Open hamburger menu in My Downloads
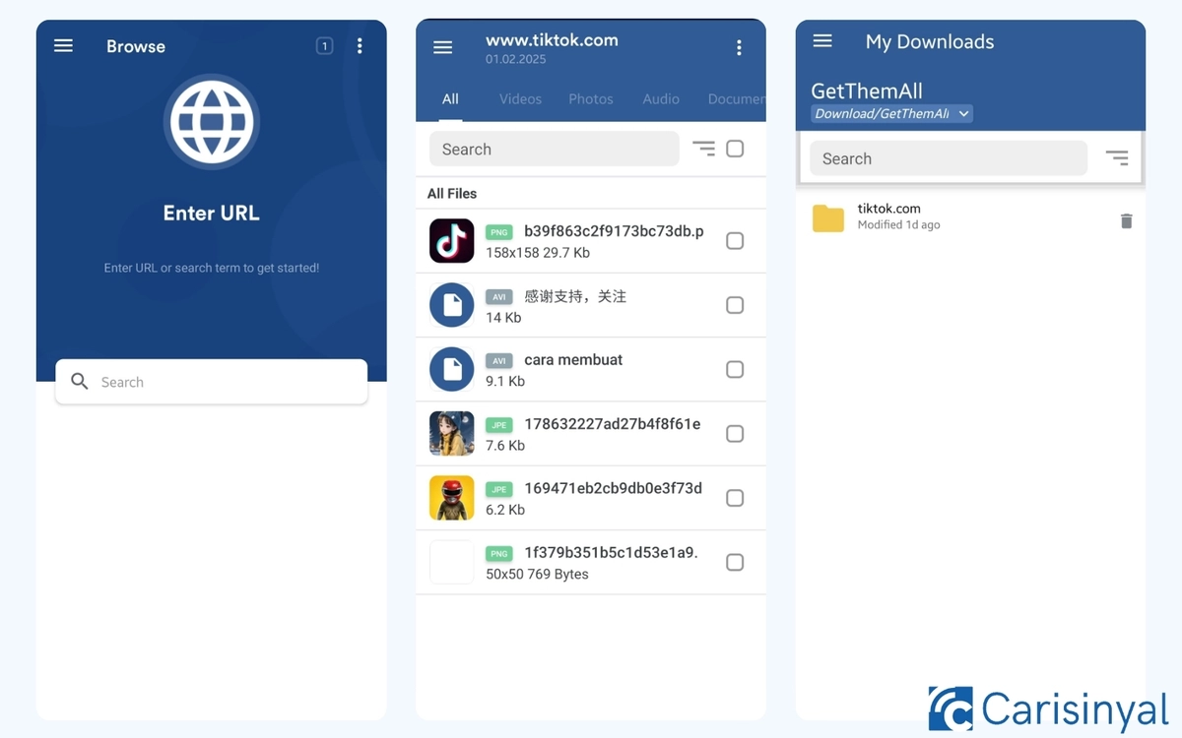1182x738 pixels. tap(822, 41)
